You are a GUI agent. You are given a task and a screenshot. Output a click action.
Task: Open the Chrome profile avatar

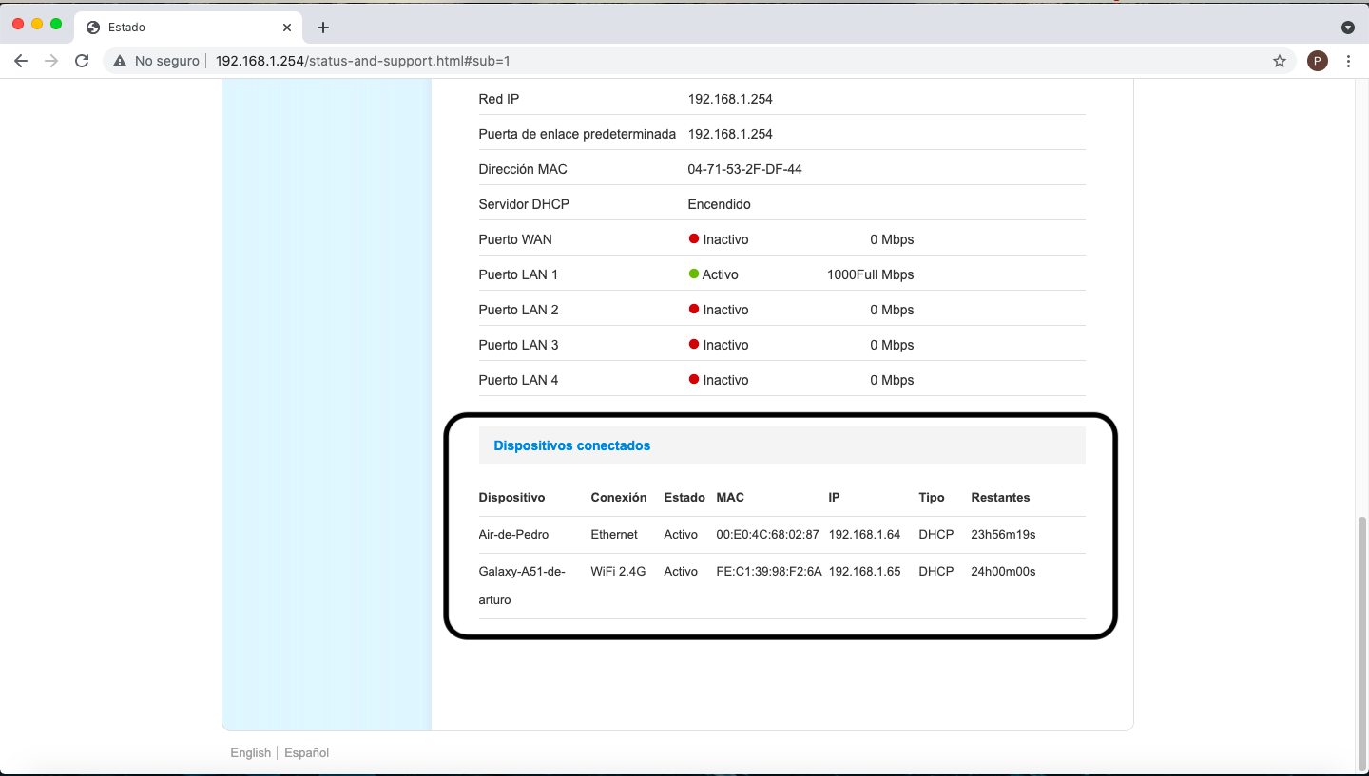pos(1317,61)
